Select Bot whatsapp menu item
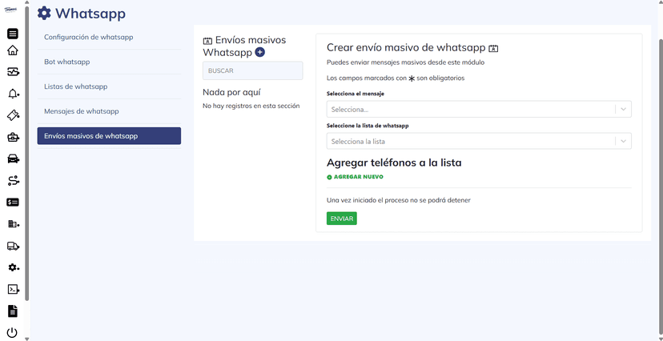The width and height of the screenshot is (663, 341). click(109, 62)
